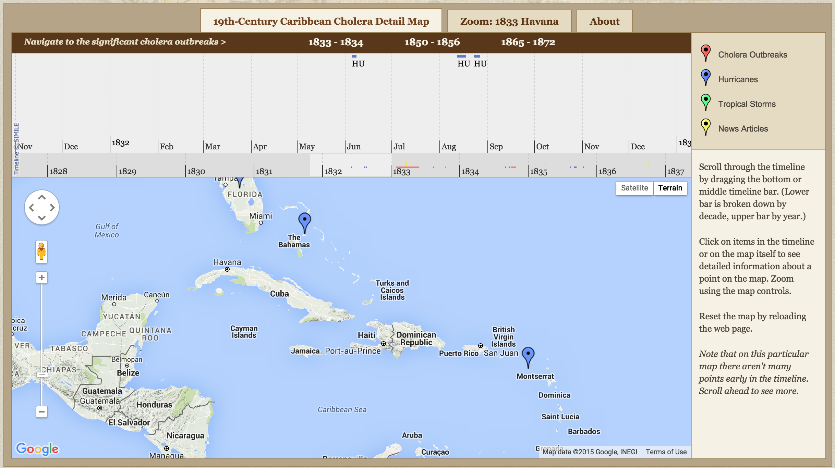Viewport: 835px width, 468px height.
Task: Open the Zoom: 1833 Havana tab
Action: [x=509, y=21]
